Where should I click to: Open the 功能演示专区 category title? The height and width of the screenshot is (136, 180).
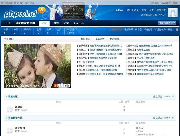tap(15, 118)
